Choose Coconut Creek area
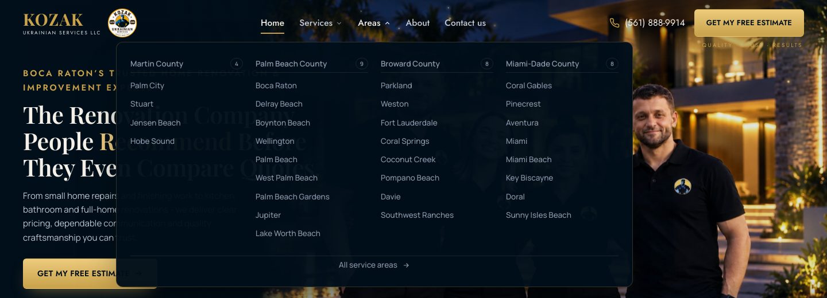827x298 pixels. 408,159
